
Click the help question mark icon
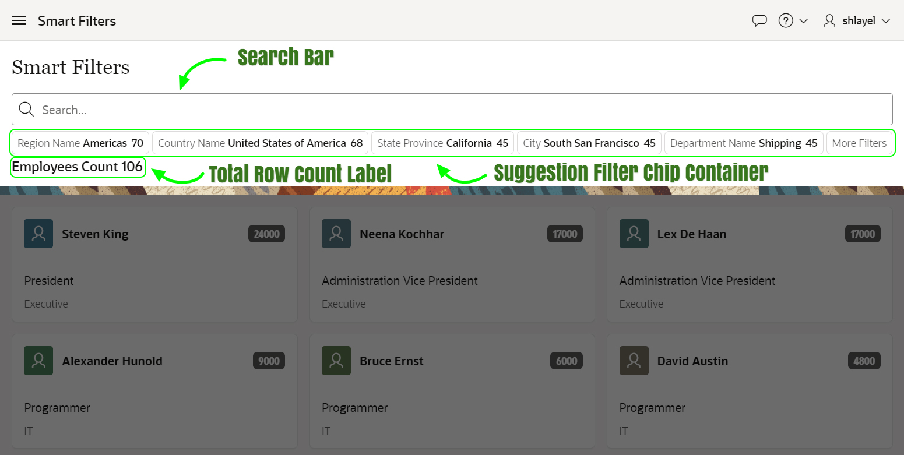[786, 21]
